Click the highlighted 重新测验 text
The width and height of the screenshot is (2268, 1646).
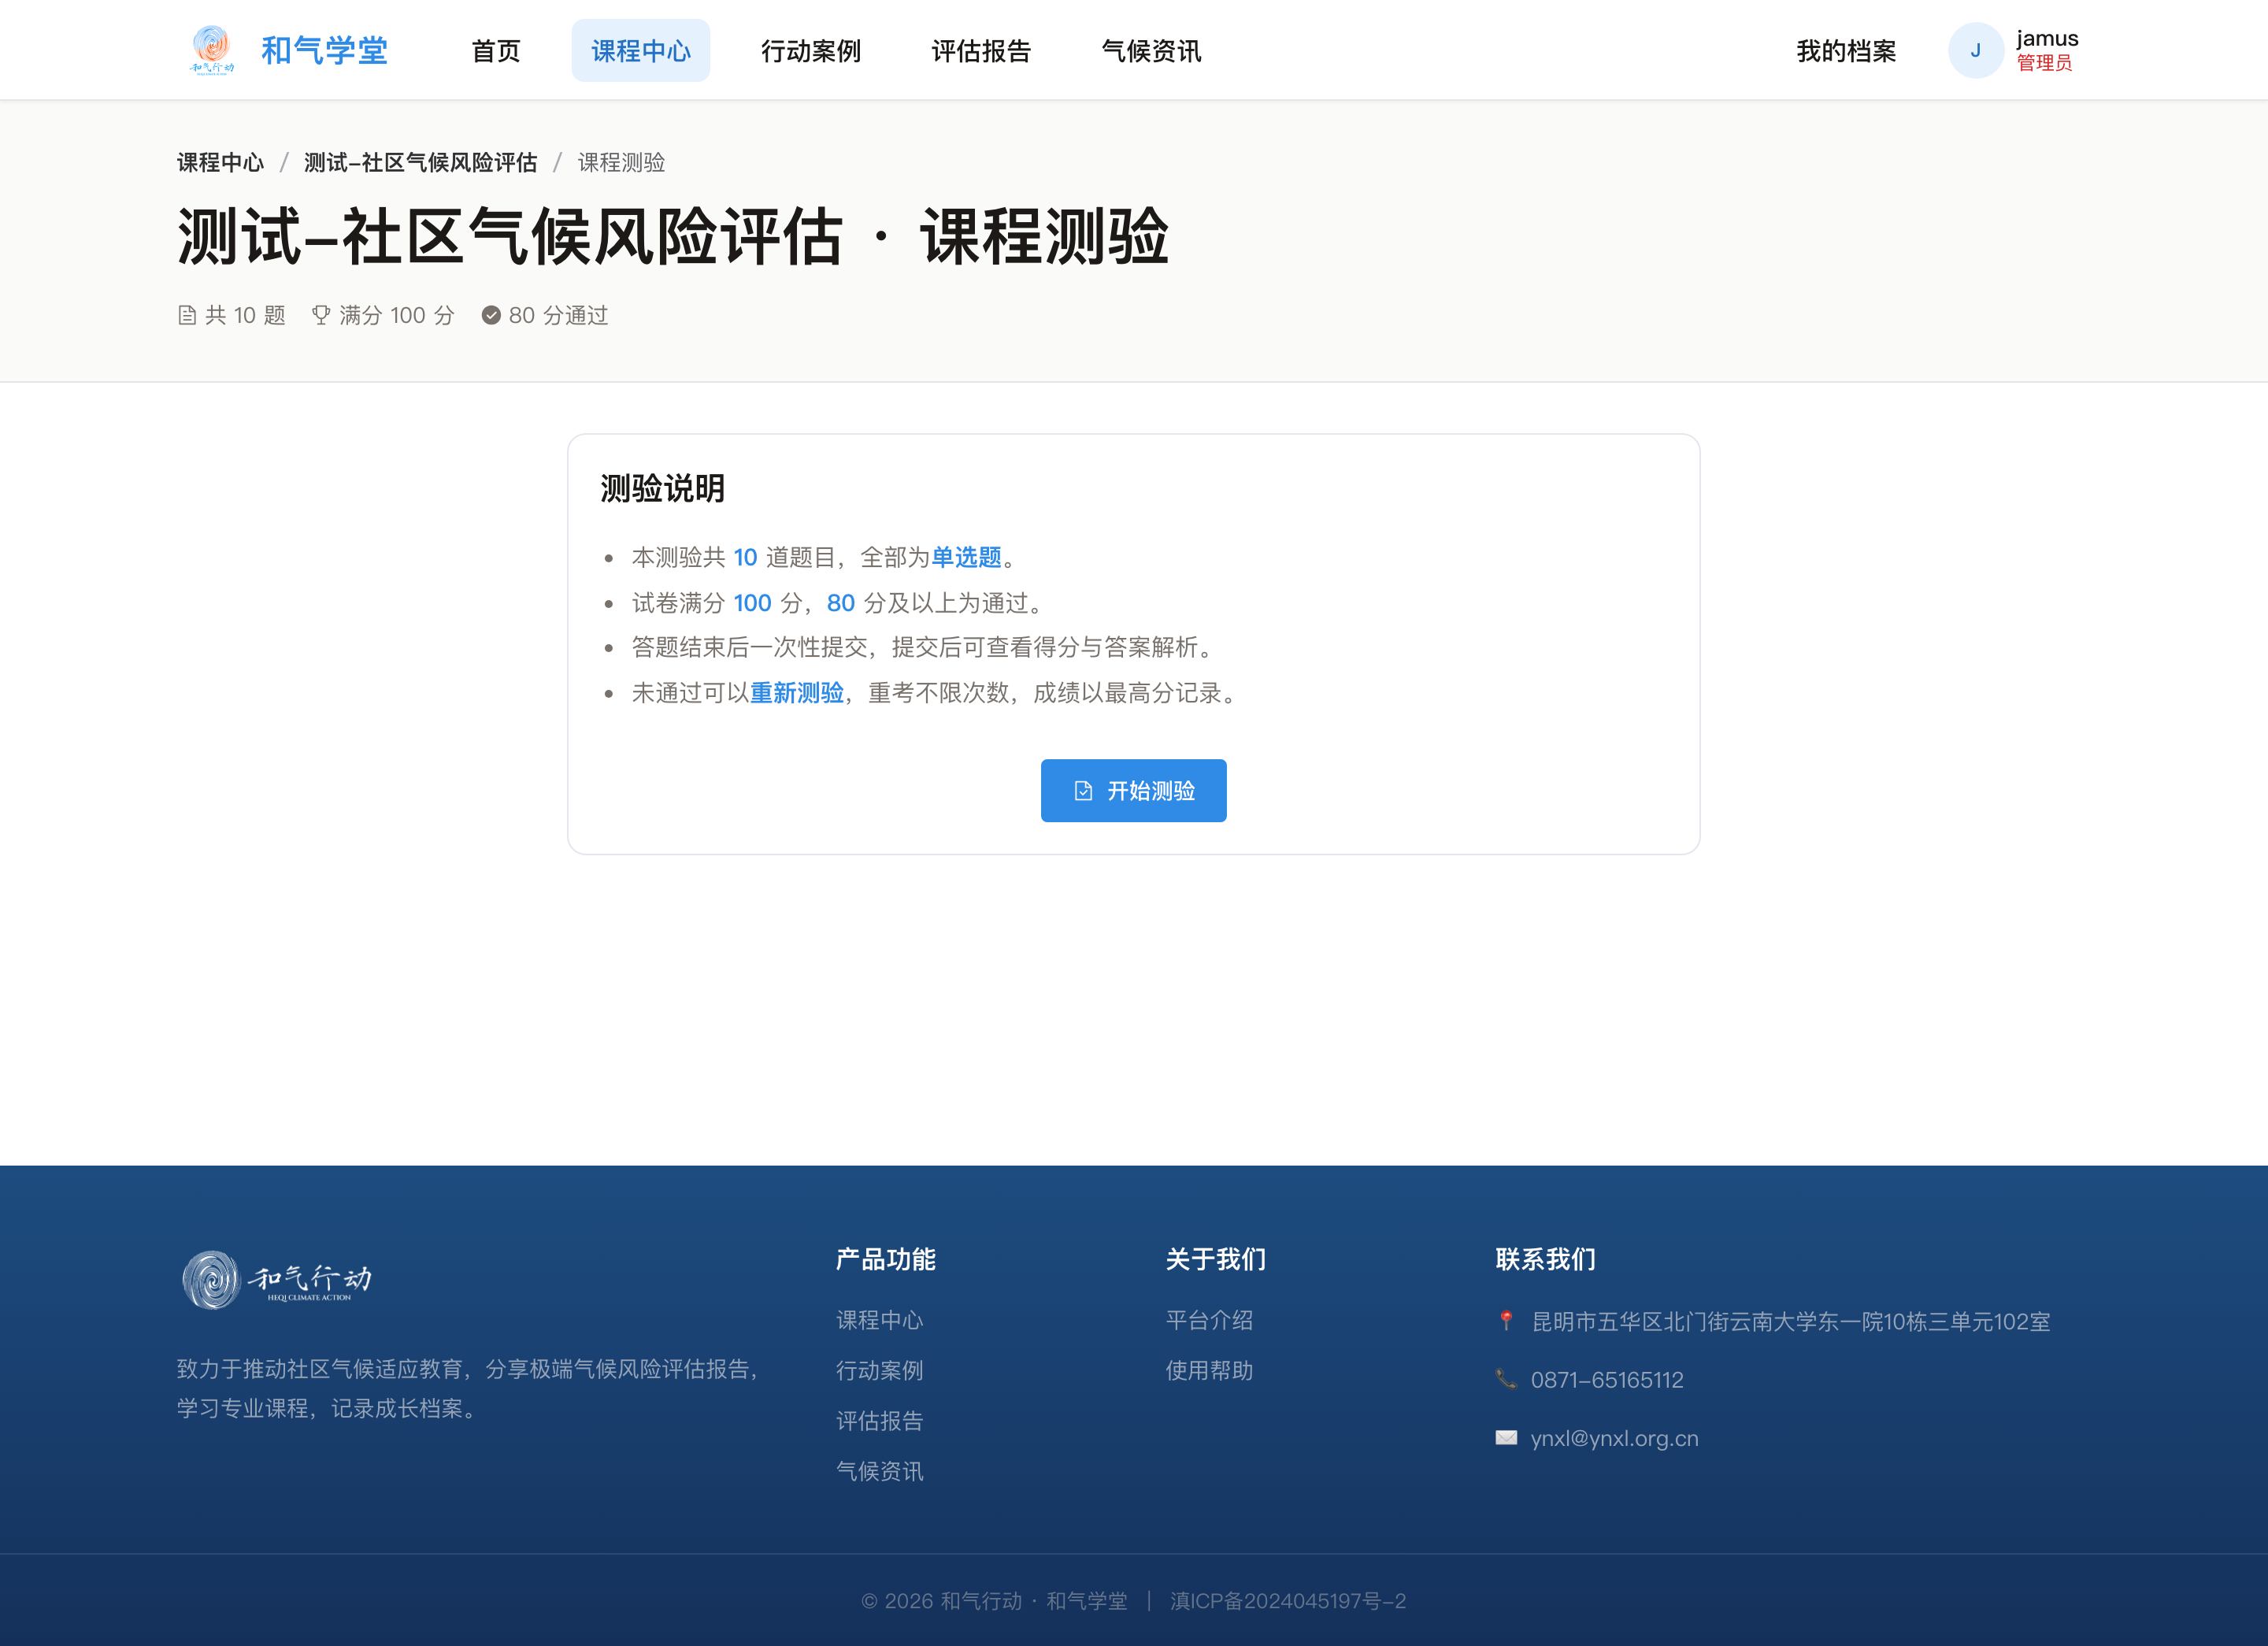tap(797, 693)
